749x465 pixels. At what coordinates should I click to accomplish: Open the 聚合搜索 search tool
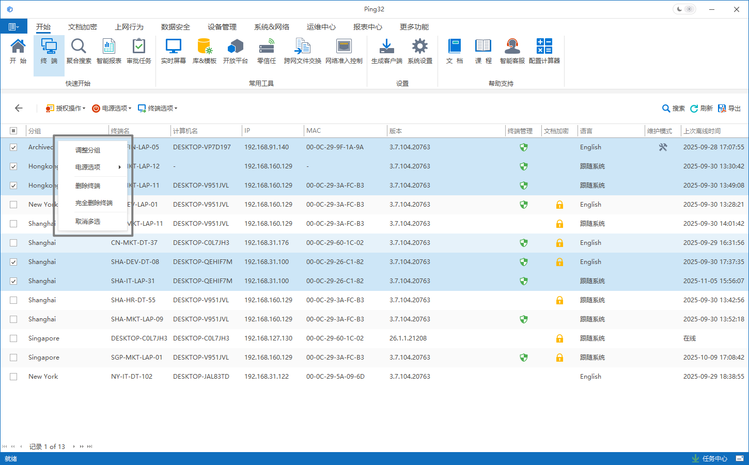[79, 51]
